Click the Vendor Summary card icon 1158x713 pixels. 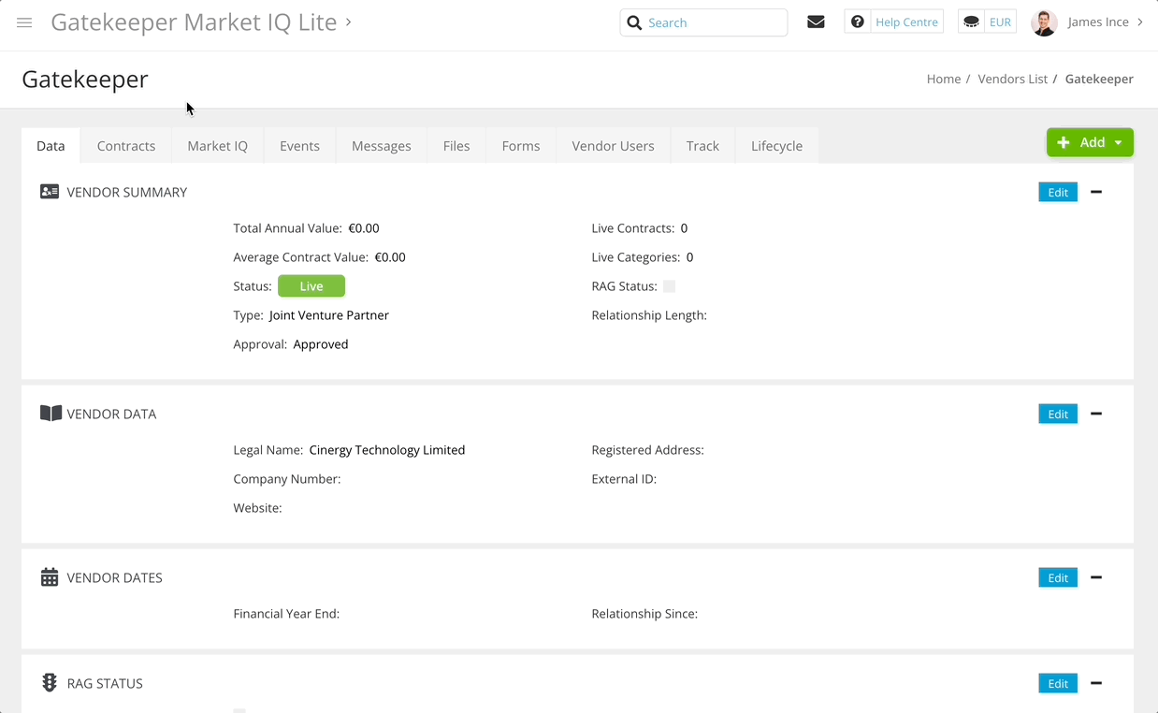[50, 192]
